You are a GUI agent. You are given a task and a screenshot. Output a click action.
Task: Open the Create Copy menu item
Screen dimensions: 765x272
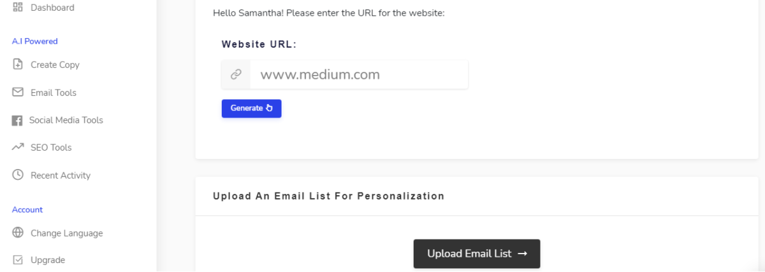[55, 65]
